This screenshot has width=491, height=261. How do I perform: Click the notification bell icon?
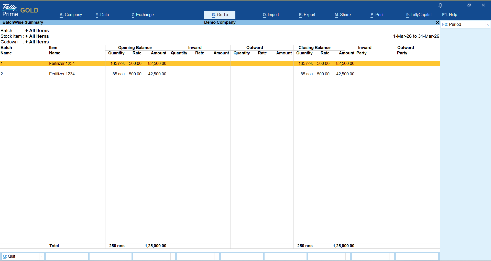click(440, 5)
